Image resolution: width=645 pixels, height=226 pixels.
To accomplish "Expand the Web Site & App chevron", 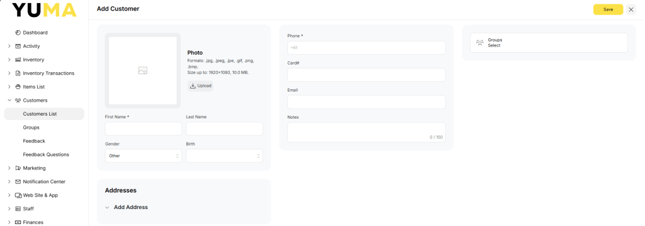I will coord(9,195).
